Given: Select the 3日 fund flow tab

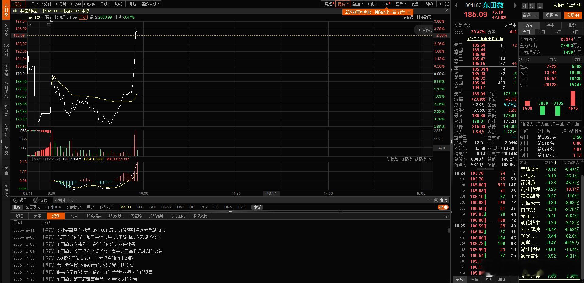Looking at the screenshot, I should 542,32.
